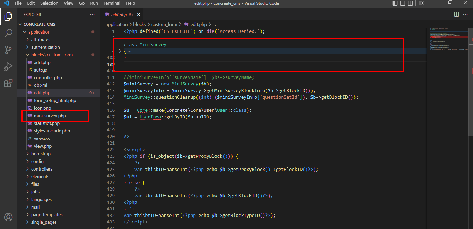The image size is (473, 229).
Task: Place cursor on line 409 in editor
Action: point(275,64)
